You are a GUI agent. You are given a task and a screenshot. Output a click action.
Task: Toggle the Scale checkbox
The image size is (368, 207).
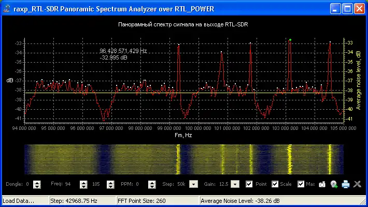275,184
